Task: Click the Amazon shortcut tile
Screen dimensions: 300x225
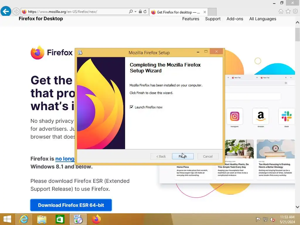Action: coord(260,116)
